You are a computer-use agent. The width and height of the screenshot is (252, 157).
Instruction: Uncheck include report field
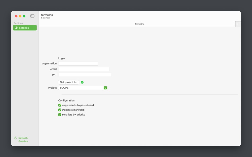[x=60, y=110]
